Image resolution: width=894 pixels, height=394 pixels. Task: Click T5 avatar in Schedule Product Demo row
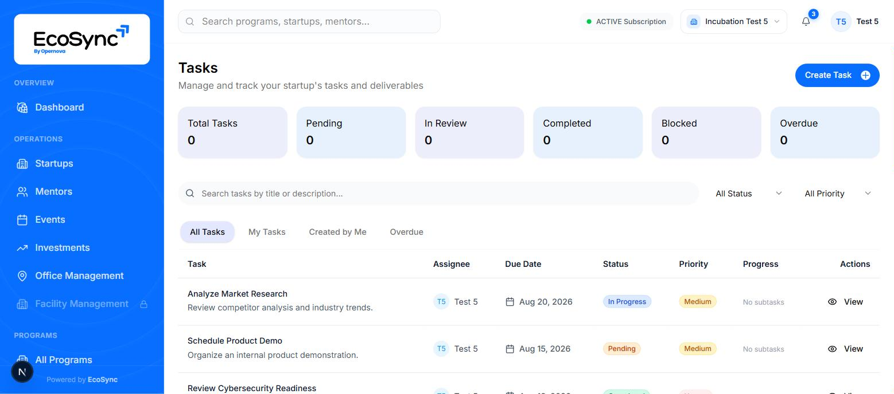click(441, 349)
